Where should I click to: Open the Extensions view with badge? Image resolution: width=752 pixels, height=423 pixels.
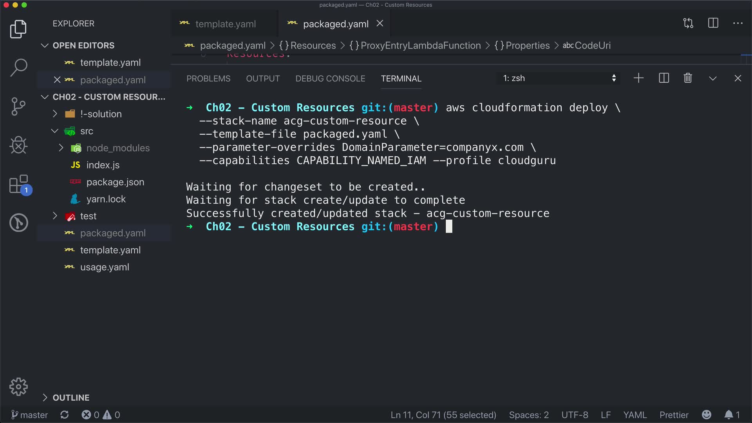(18, 184)
